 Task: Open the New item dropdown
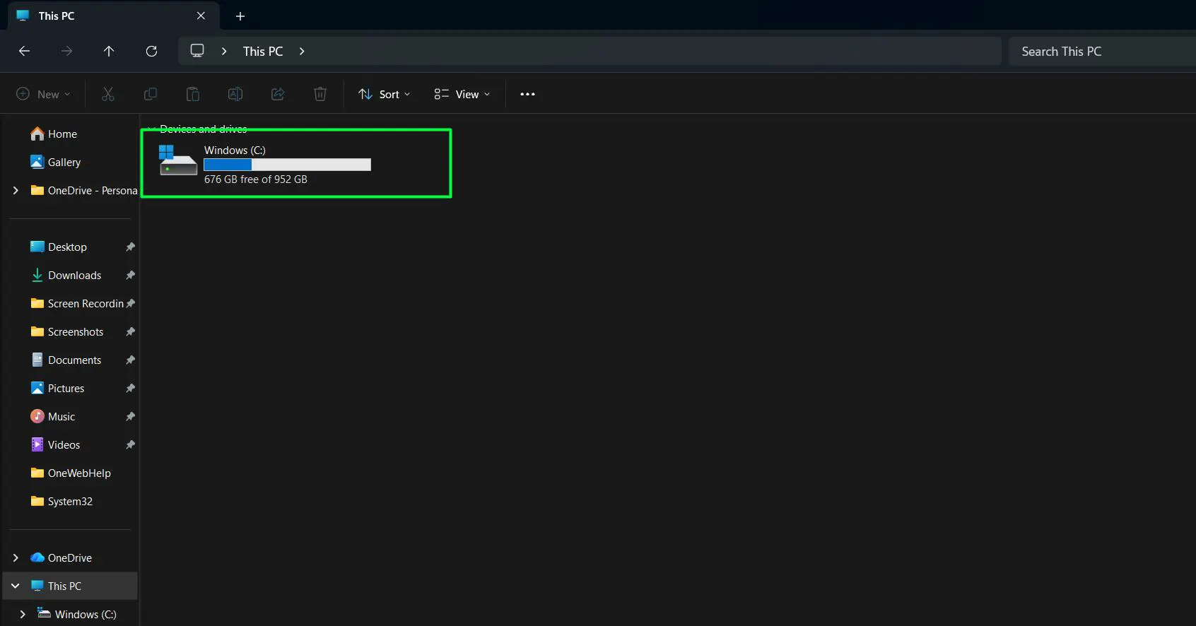(43, 94)
